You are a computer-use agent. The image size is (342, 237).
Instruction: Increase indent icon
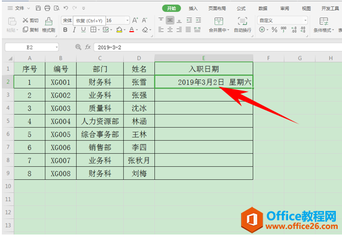click(198, 20)
